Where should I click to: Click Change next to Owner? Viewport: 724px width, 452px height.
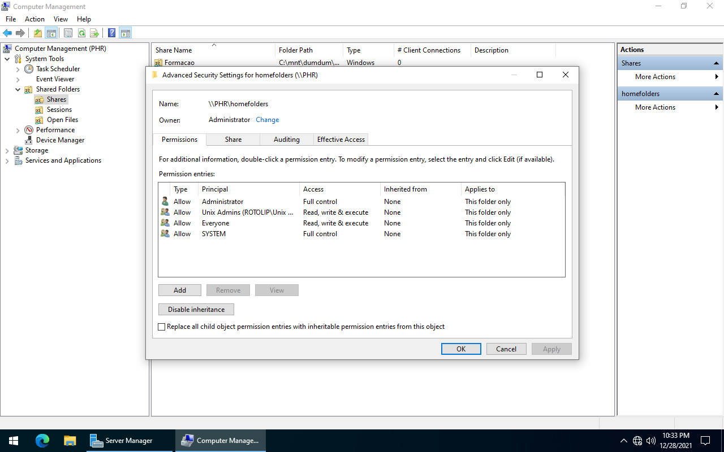point(267,119)
